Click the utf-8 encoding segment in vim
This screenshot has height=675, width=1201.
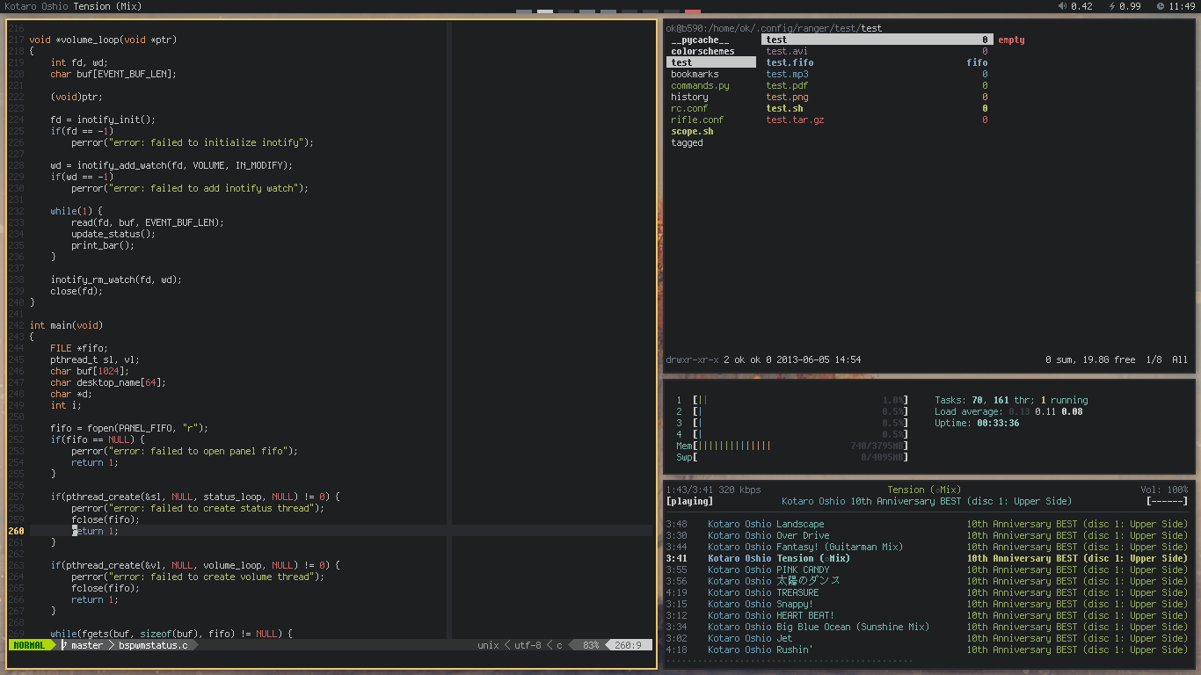(x=528, y=645)
